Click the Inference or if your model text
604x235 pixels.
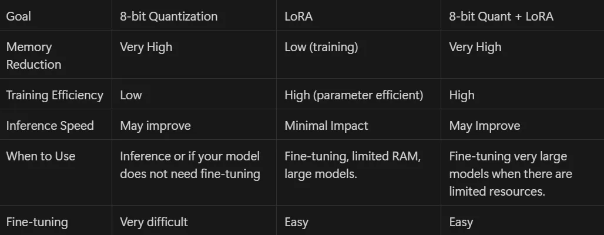click(x=190, y=156)
